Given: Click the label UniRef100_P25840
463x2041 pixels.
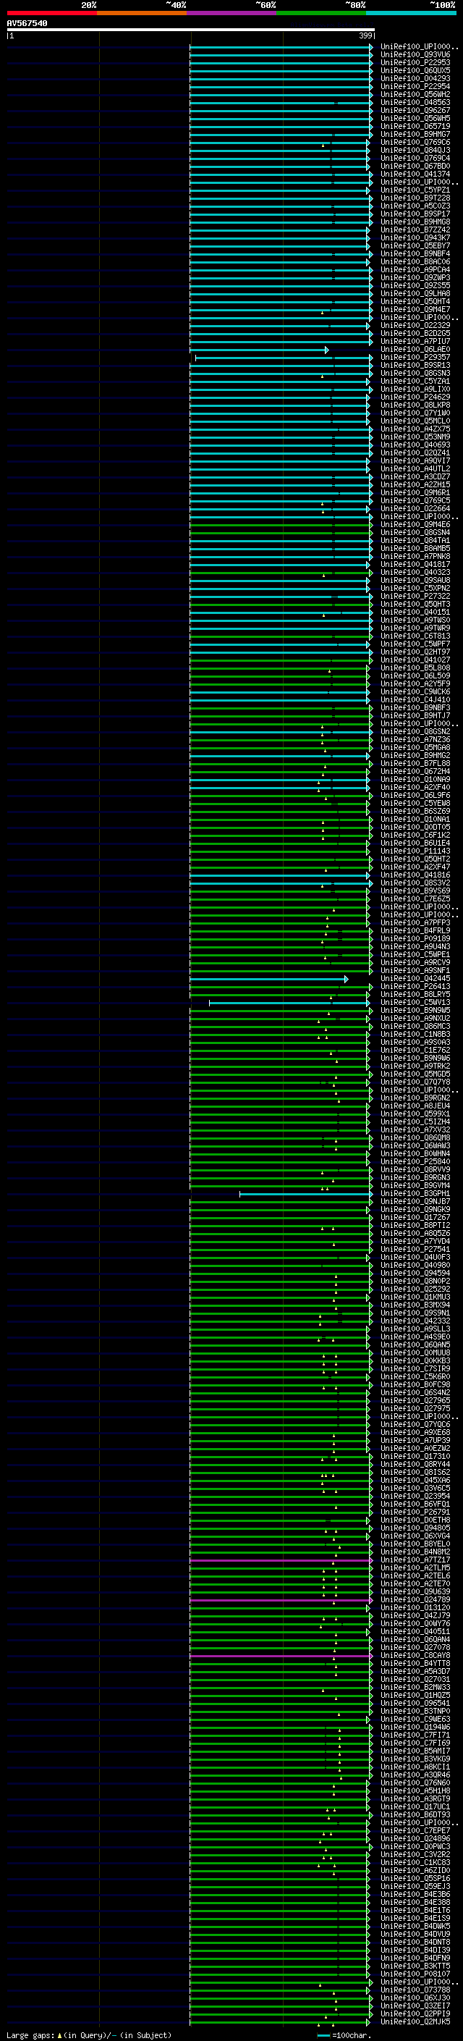Looking at the screenshot, I should click(x=415, y=1161).
